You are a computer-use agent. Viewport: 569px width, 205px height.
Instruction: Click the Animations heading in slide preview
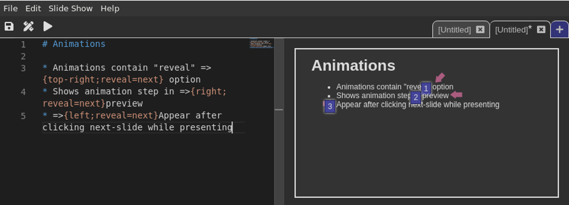[x=353, y=65]
